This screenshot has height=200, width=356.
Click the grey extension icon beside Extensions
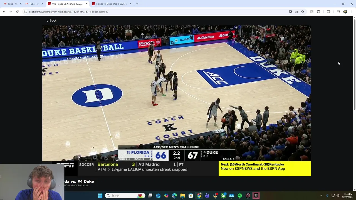[312, 12]
